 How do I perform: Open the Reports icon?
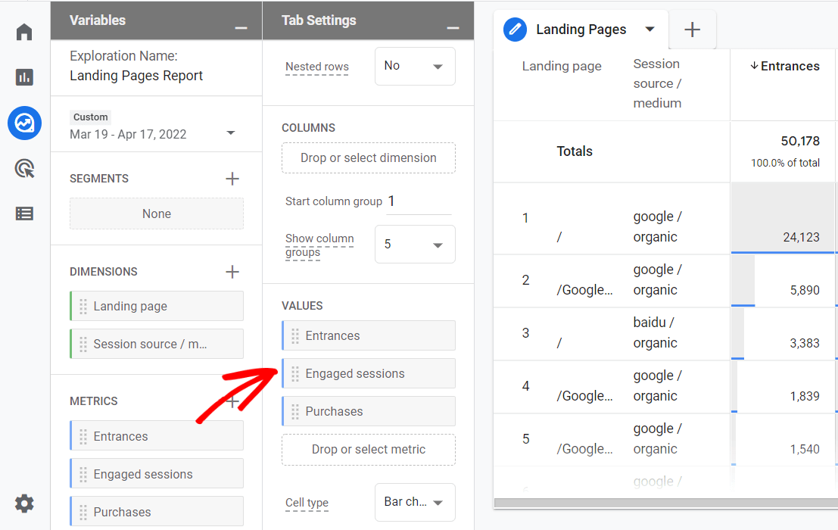click(24, 77)
